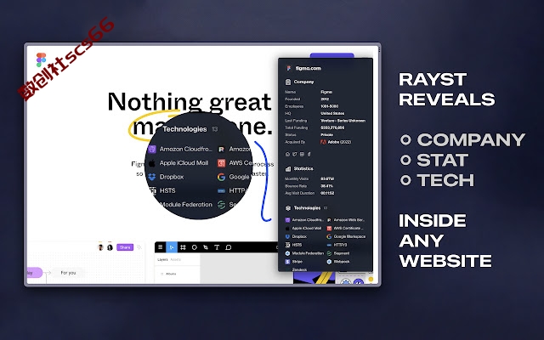
Task: Select the Text tool in Figma toolbar
Action: coord(217,247)
